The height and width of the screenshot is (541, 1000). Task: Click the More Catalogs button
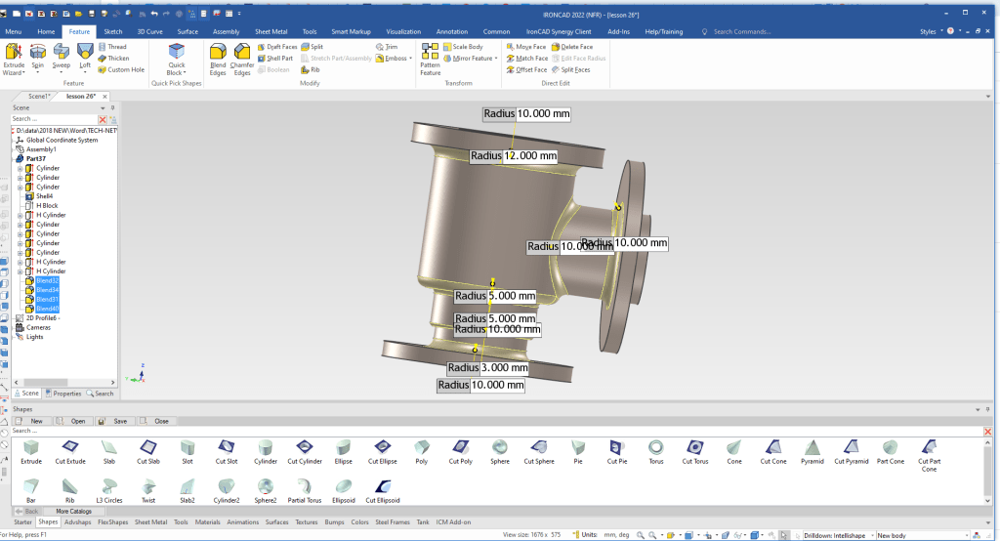(x=74, y=511)
